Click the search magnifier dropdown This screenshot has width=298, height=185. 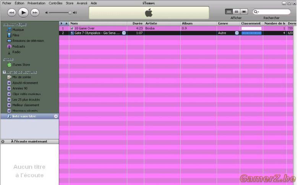point(256,12)
